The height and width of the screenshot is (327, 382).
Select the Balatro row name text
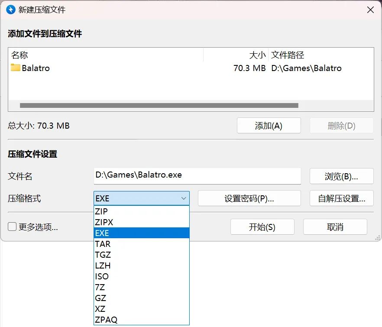36,68
